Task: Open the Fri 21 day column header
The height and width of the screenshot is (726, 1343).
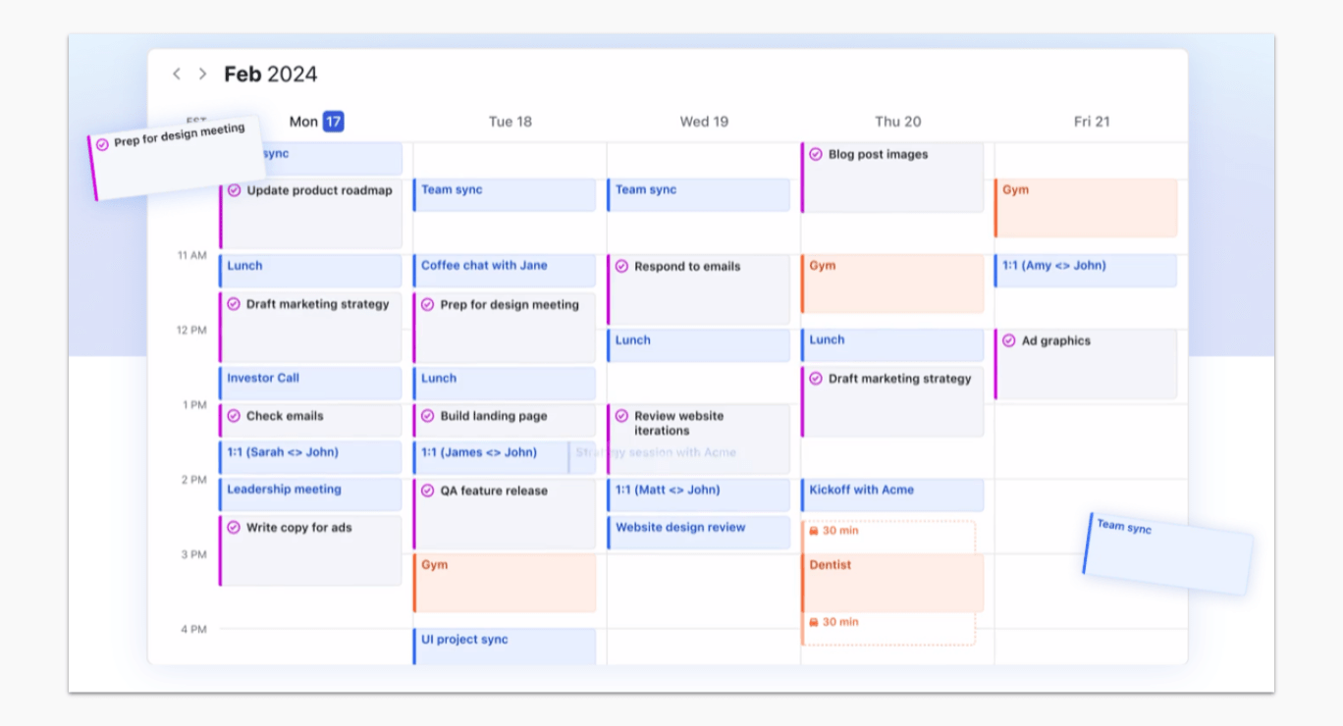Action: [x=1091, y=122]
